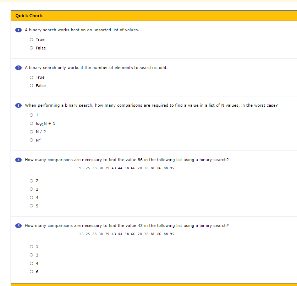This screenshot has height=286, width=297.
Task: Select True for question 2
Action: pos(31,77)
